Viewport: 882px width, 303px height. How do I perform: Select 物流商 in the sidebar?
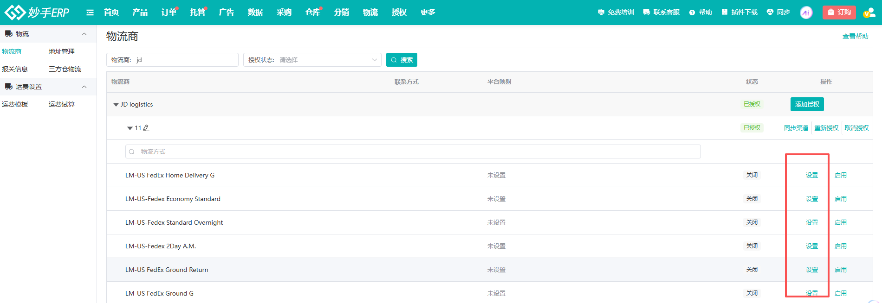click(12, 51)
